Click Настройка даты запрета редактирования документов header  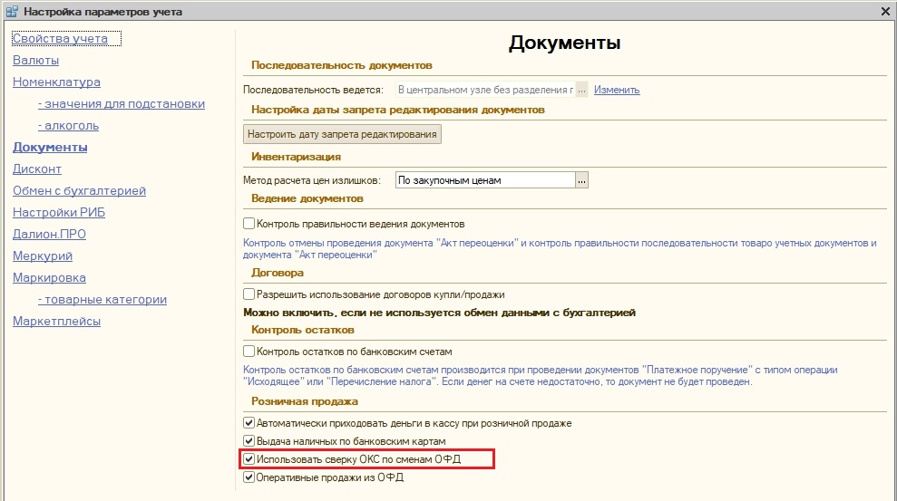coord(398,110)
